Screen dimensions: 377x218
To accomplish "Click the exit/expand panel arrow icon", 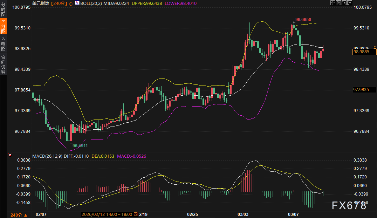I will [350, 3].
